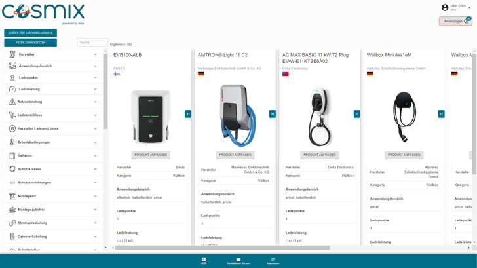
Task: Click Zurück zur Kategorieauswahl button
Action: (30, 33)
